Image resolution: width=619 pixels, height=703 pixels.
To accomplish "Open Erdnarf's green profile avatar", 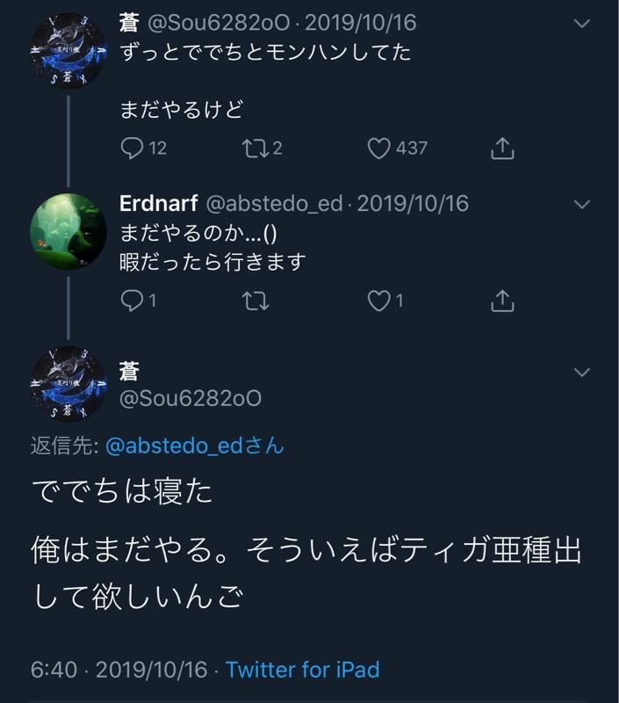I will tap(68, 232).
